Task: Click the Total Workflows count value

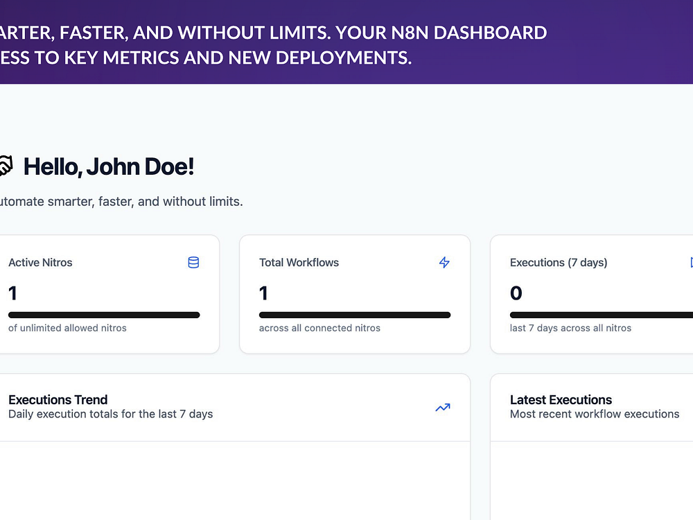Action: [263, 293]
